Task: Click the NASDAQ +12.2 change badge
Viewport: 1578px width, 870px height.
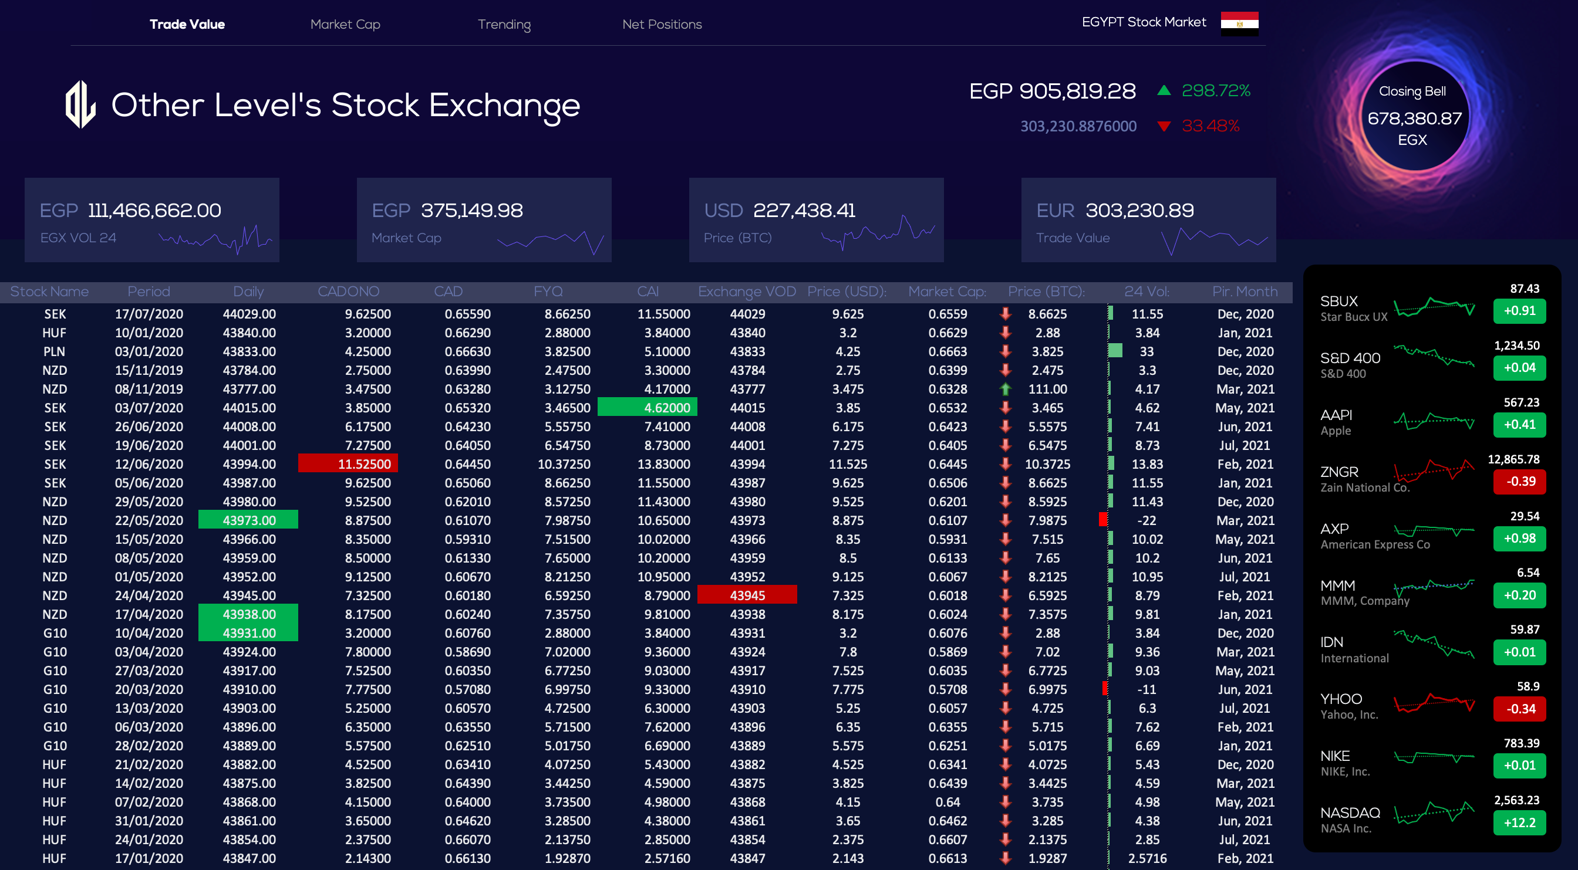Action: point(1519,823)
